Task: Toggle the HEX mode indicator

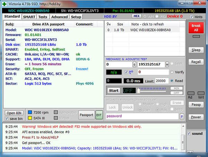Action: [x=136, y=16]
